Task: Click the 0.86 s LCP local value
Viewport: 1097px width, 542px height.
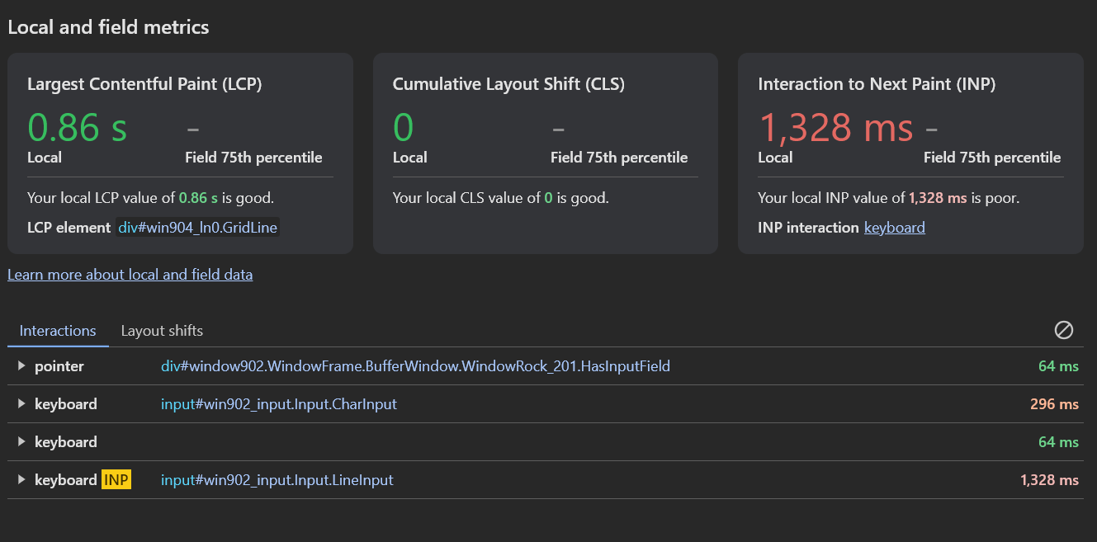Action: pyautogui.click(x=78, y=127)
